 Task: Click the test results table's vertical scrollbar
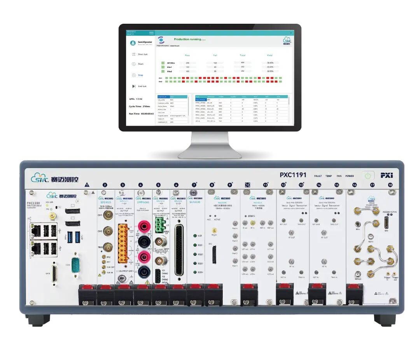(x=289, y=100)
